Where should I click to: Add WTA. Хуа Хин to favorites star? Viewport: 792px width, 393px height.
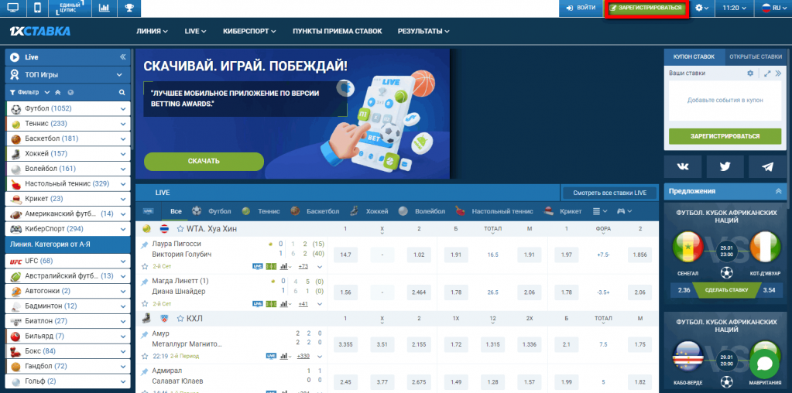click(180, 229)
